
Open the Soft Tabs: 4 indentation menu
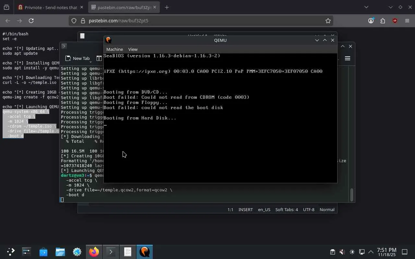tap(287, 209)
